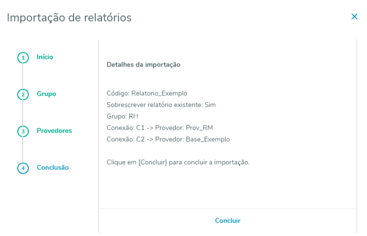Click the step 4 circle icon
Image resolution: width=367 pixels, height=236 pixels.
click(x=23, y=168)
